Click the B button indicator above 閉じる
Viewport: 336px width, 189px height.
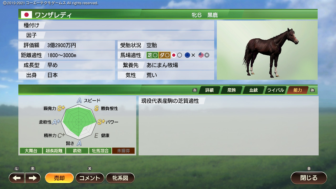[x=309, y=169]
